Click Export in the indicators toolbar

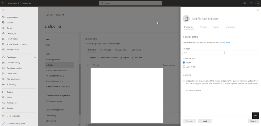[x=91, y=58]
